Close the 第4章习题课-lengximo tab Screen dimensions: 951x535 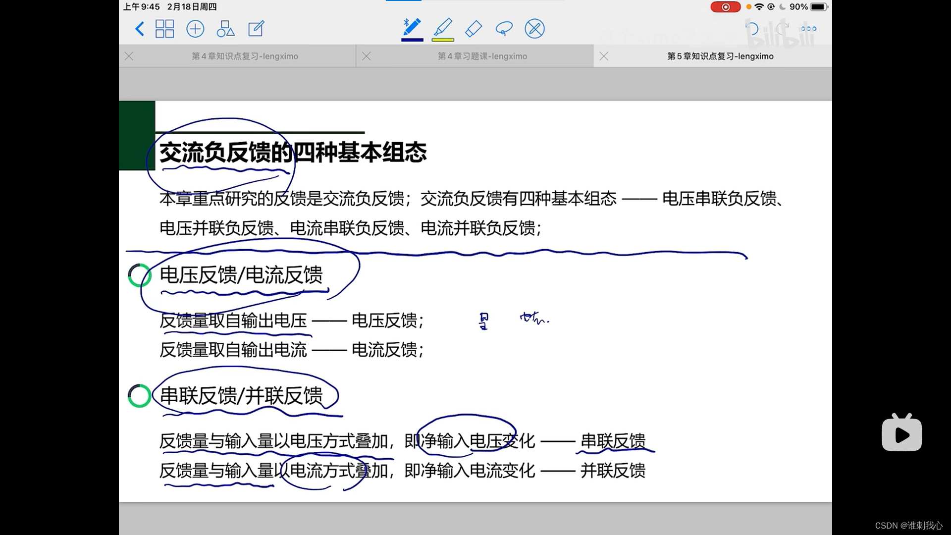tap(367, 56)
